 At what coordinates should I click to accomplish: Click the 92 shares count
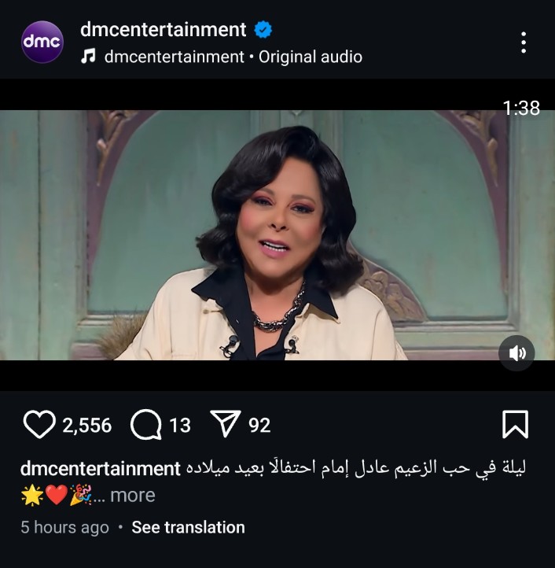(x=259, y=426)
